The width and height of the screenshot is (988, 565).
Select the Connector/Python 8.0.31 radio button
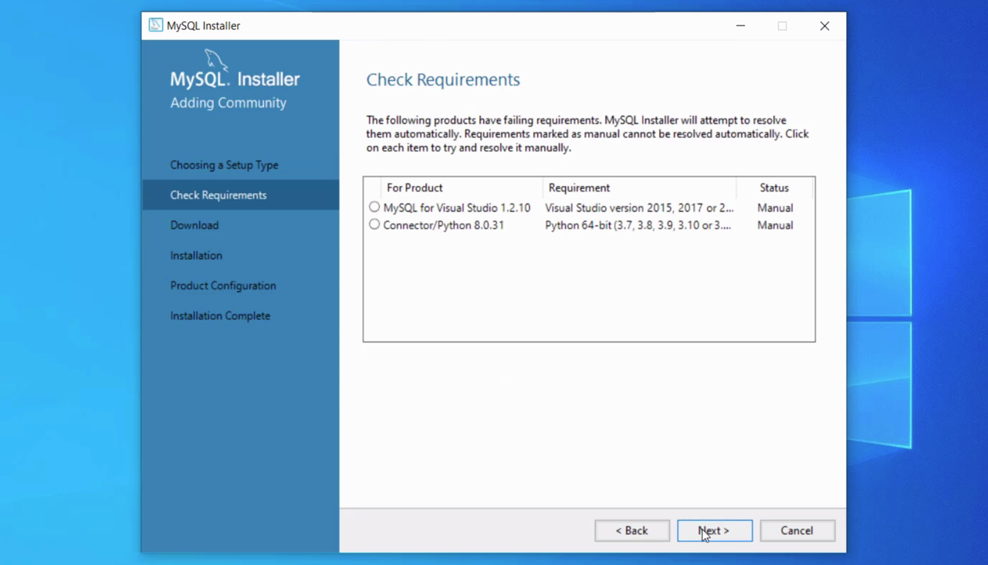[x=374, y=225]
